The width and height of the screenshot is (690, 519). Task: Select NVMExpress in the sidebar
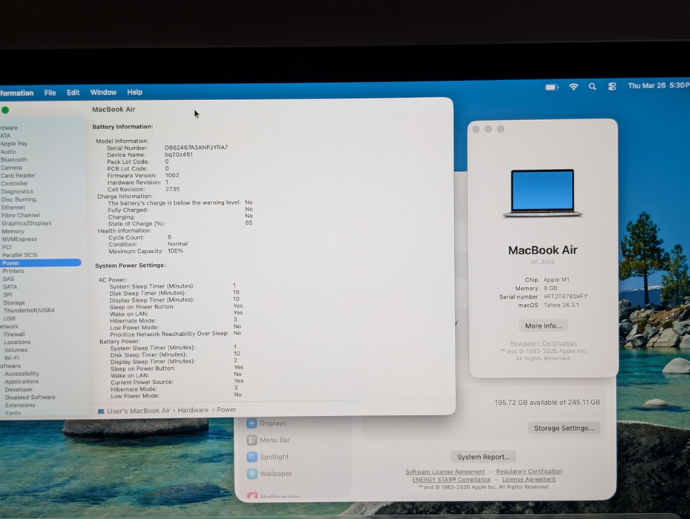[x=20, y=239]
